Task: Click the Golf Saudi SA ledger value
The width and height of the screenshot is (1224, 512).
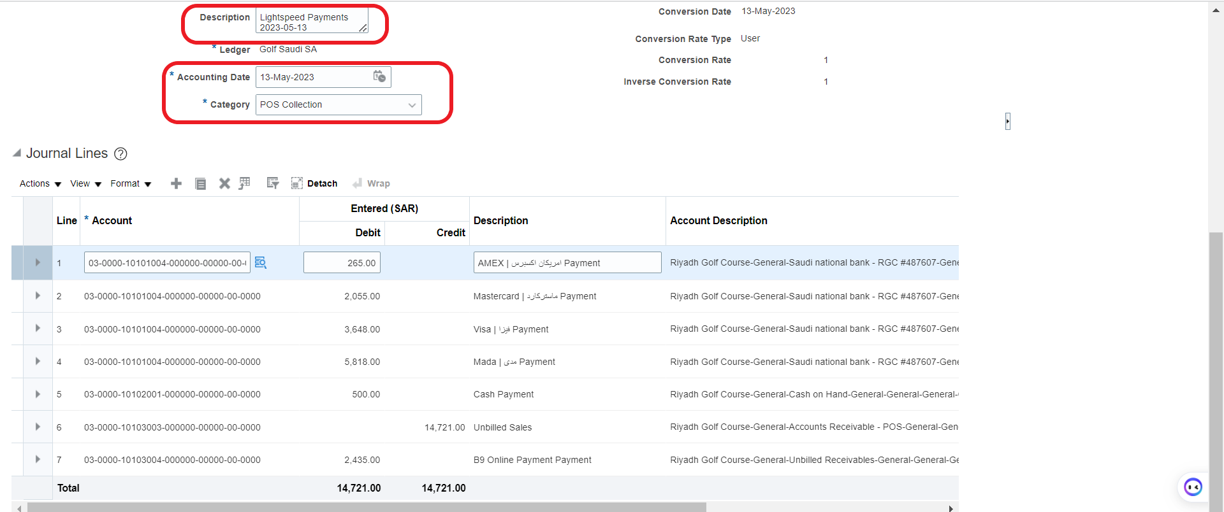Action: click(288, 49)
